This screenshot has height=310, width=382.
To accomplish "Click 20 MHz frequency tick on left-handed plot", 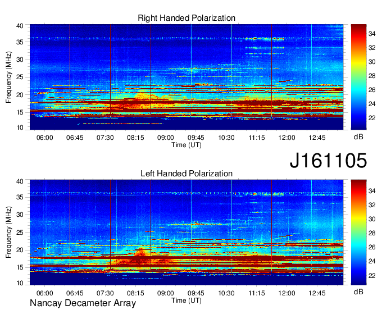I will 20,250.
